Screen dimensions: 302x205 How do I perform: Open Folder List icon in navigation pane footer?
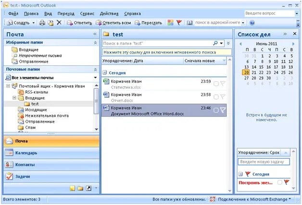tap(80, 188)
